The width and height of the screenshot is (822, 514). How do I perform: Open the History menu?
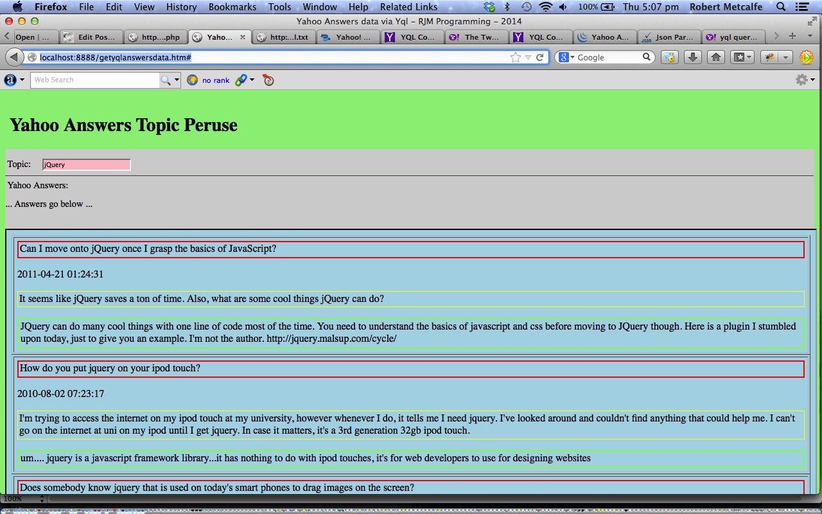click(181, 7)
